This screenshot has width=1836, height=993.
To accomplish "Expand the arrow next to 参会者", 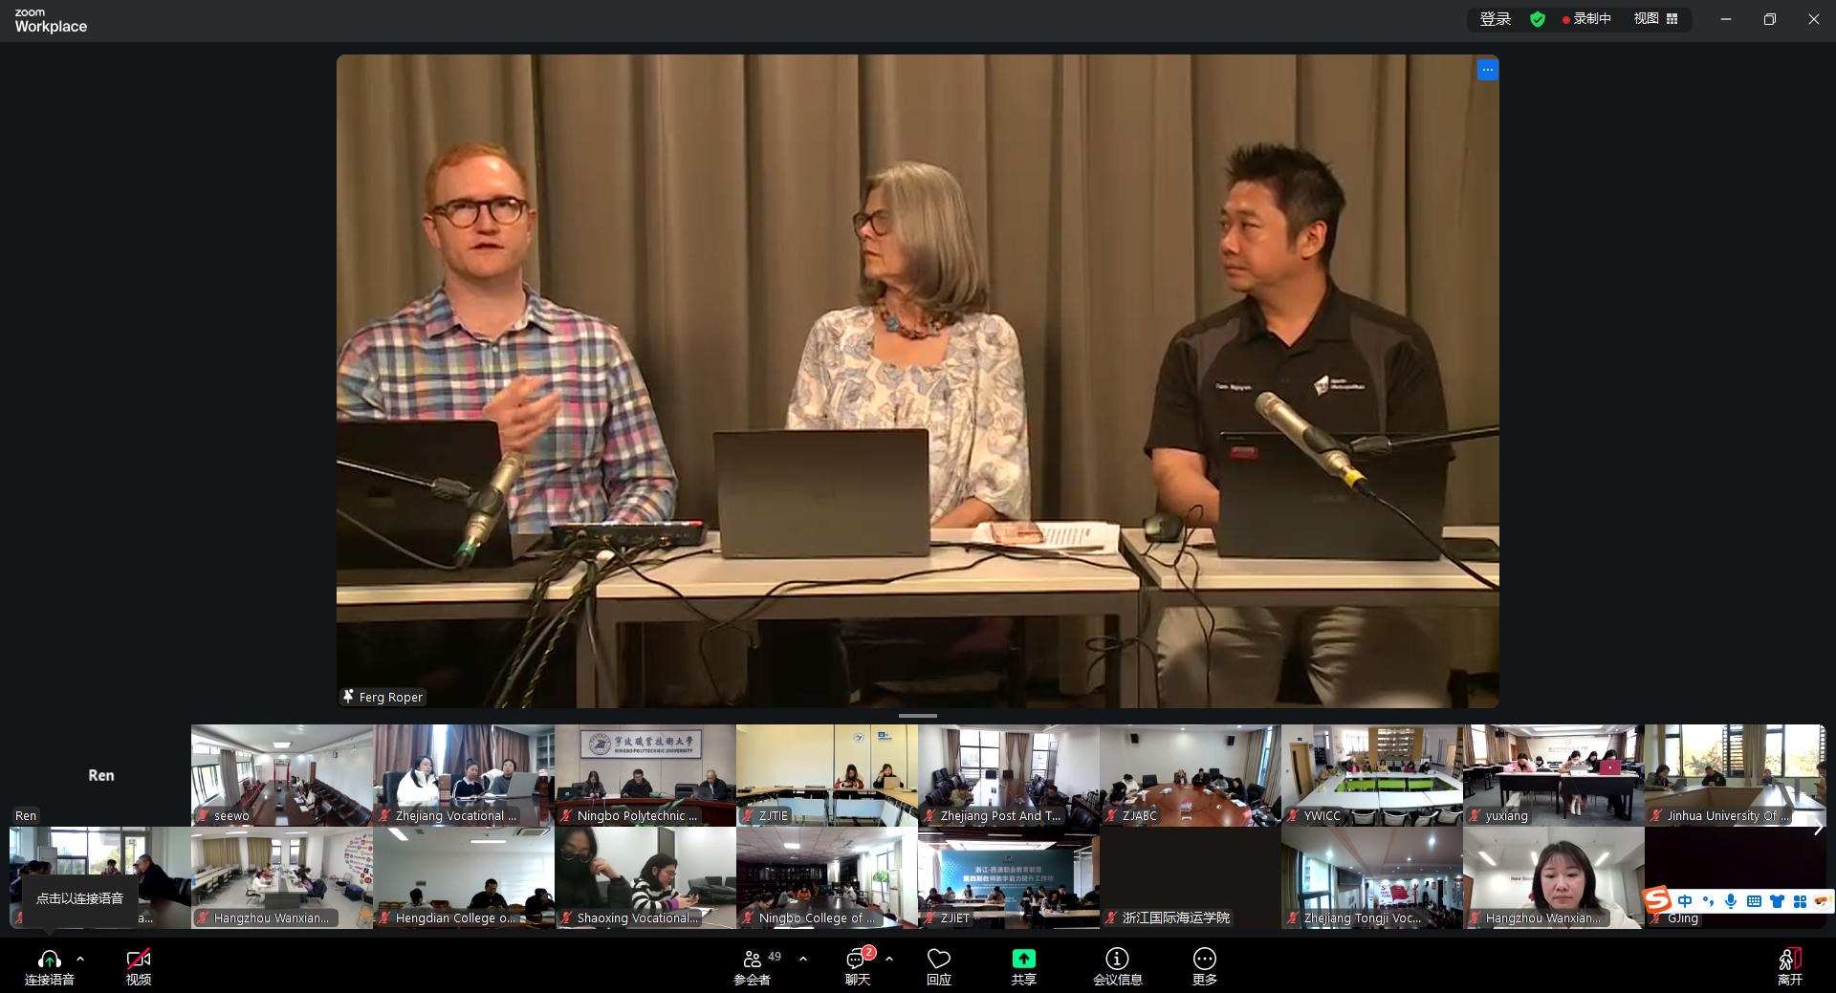I will point(803,958).
